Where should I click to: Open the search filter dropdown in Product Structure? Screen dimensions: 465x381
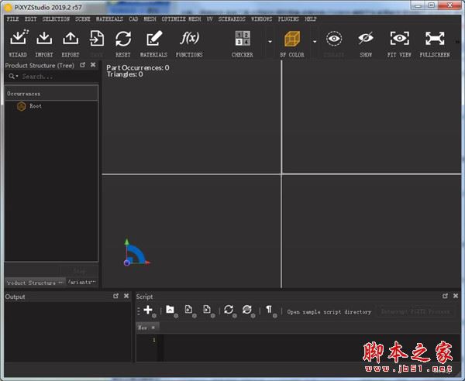[x=13, y=77]
